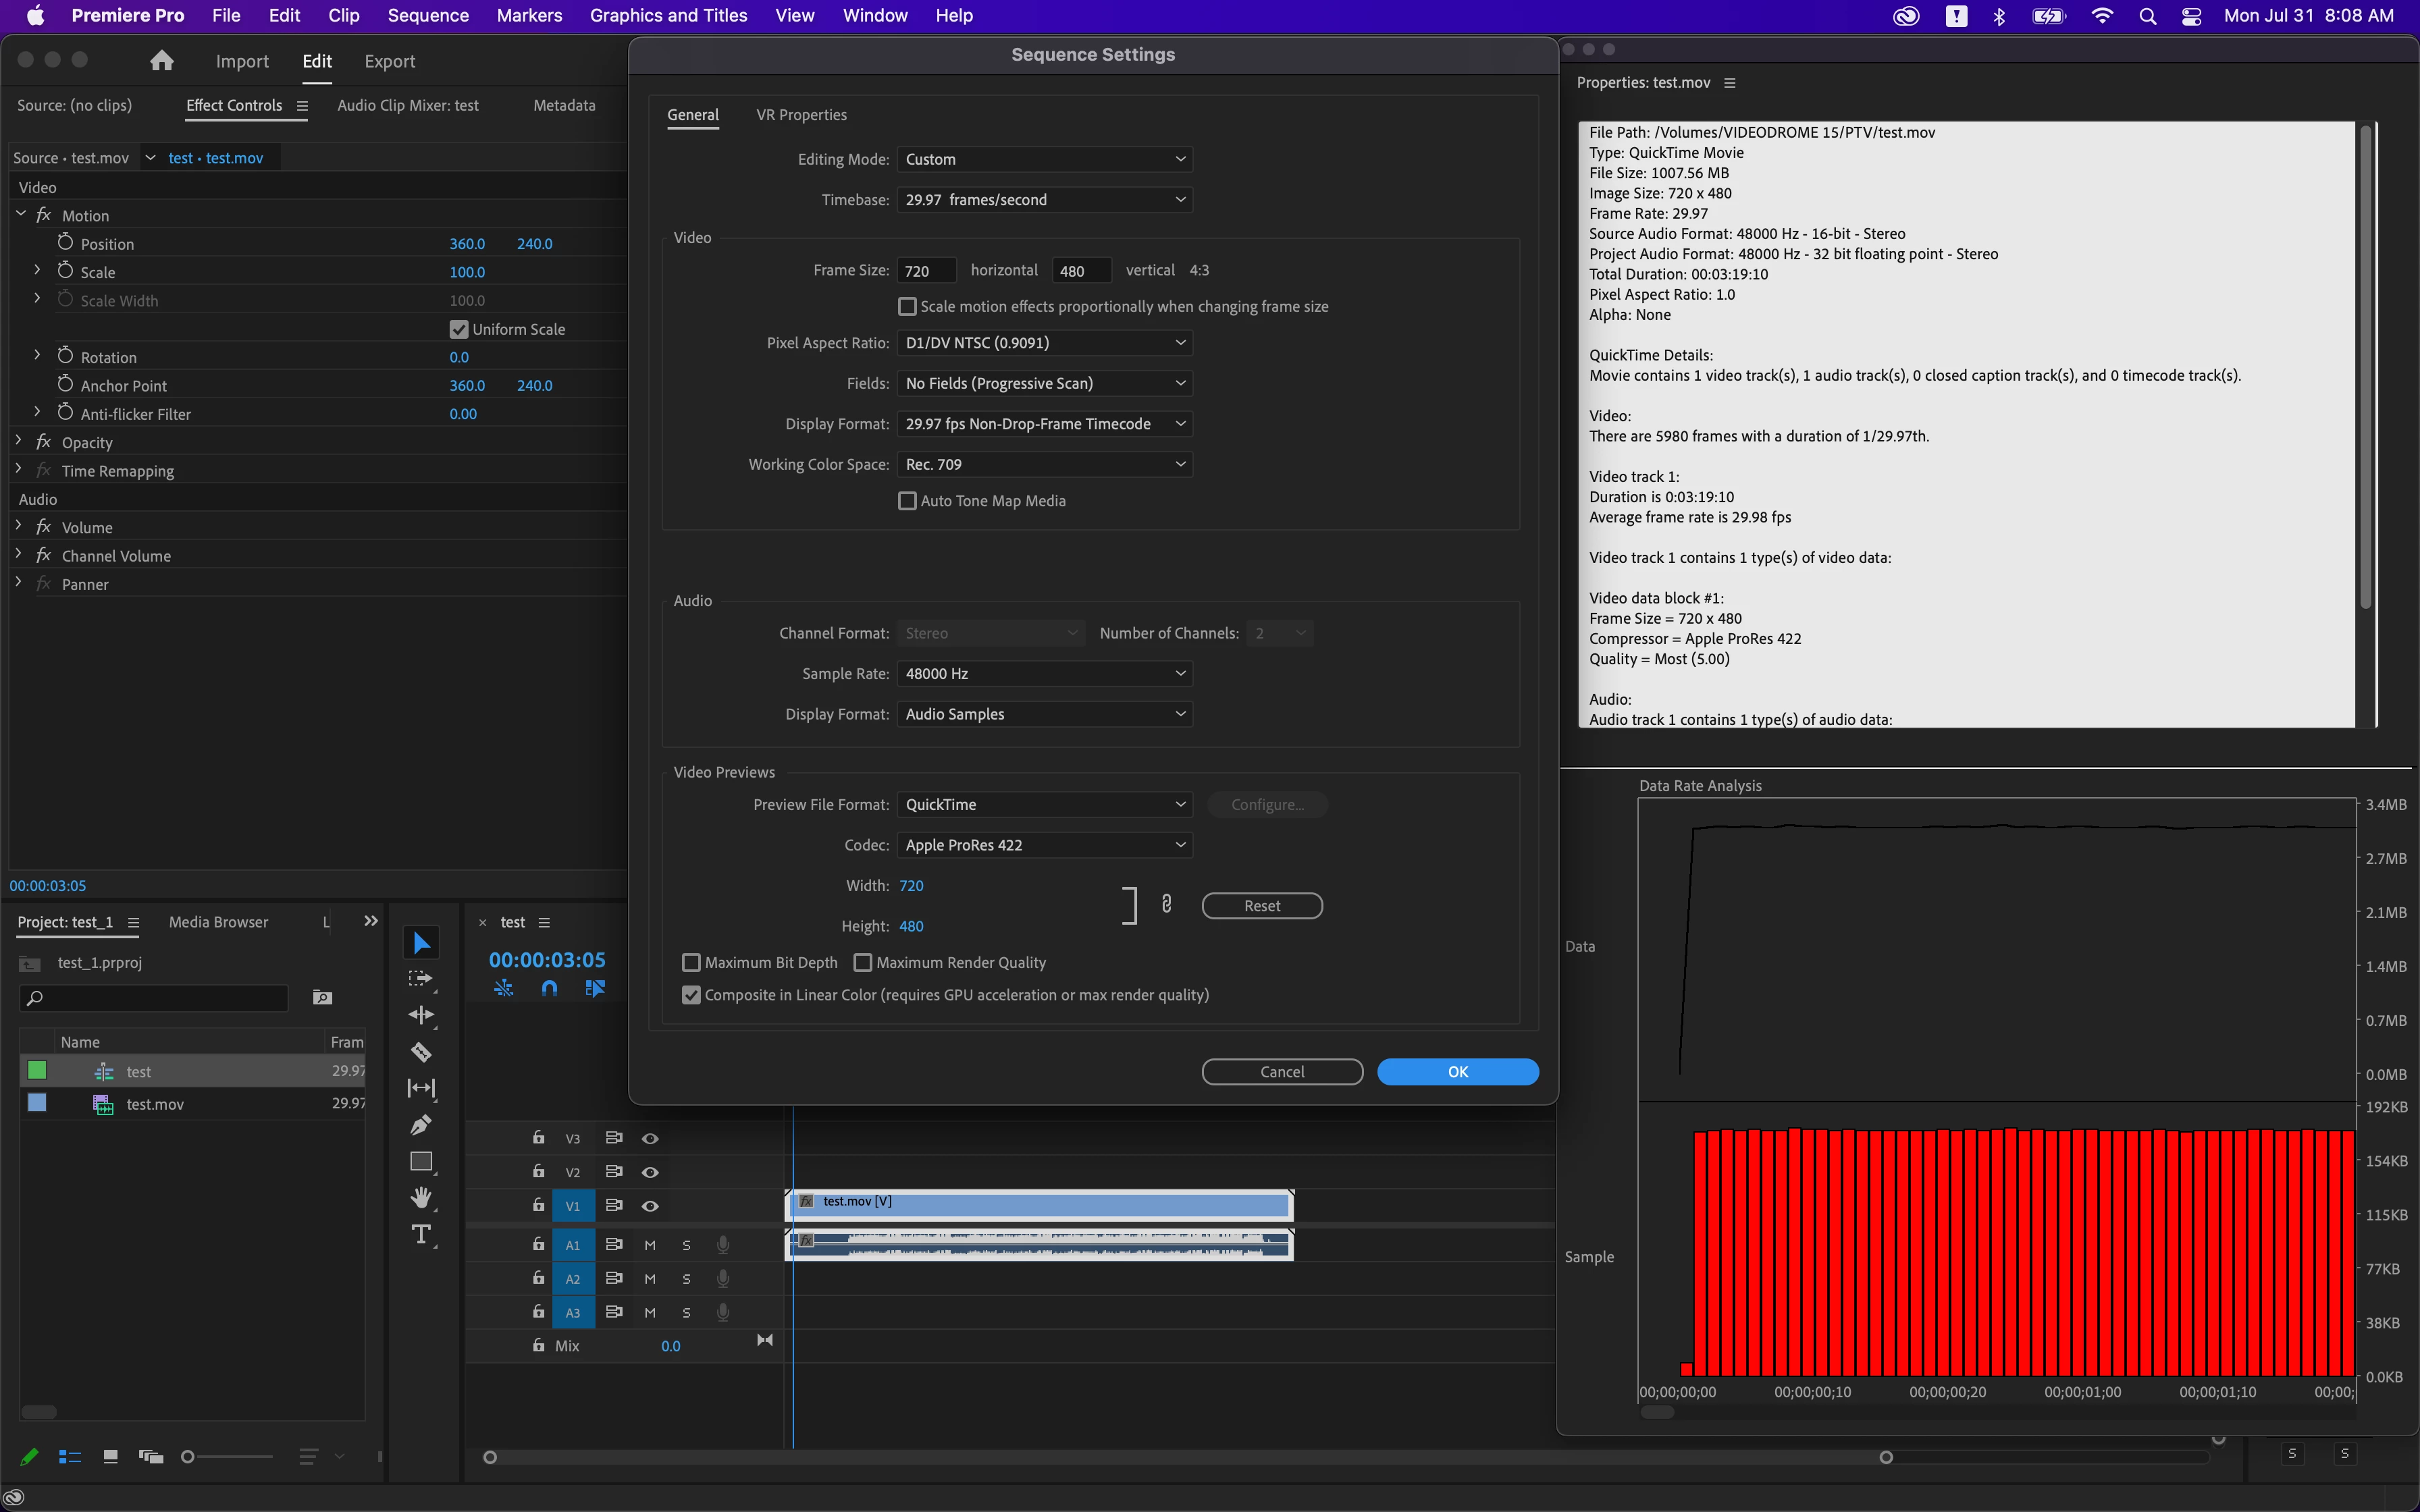Select the Type tool
2420x1512 pixels.
click(421, 1235)
